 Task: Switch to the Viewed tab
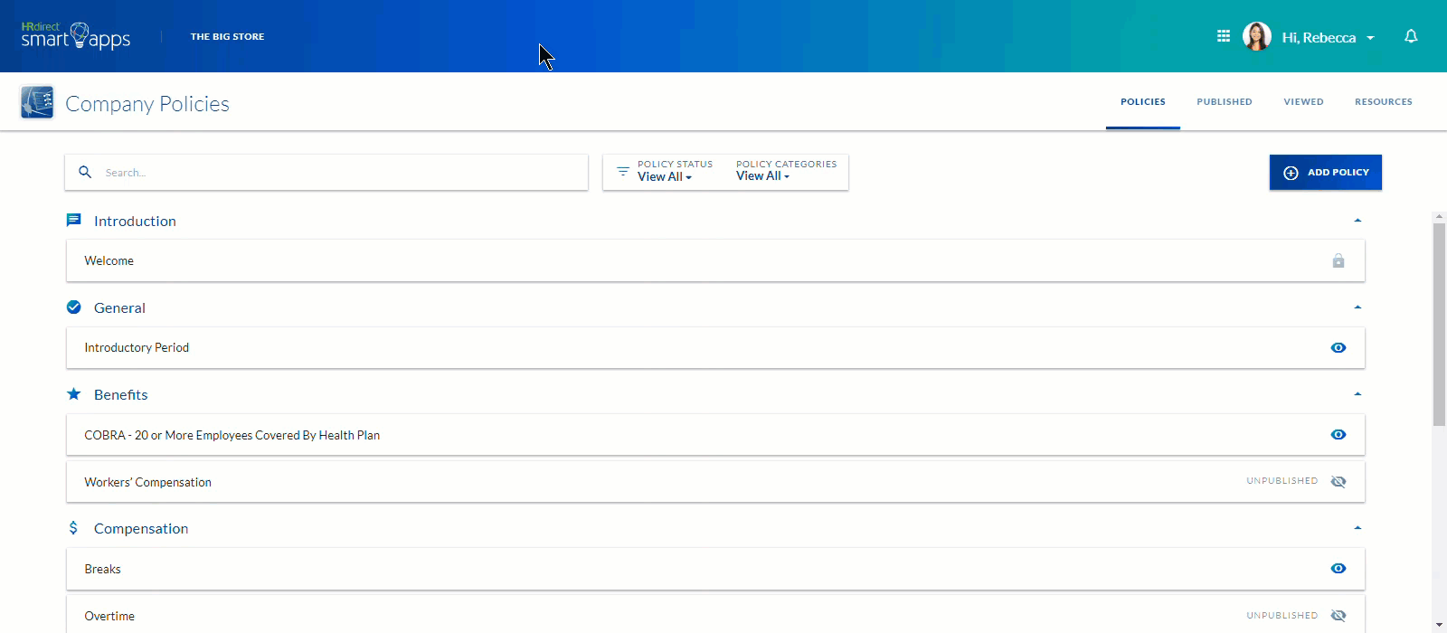point(1303,102)
